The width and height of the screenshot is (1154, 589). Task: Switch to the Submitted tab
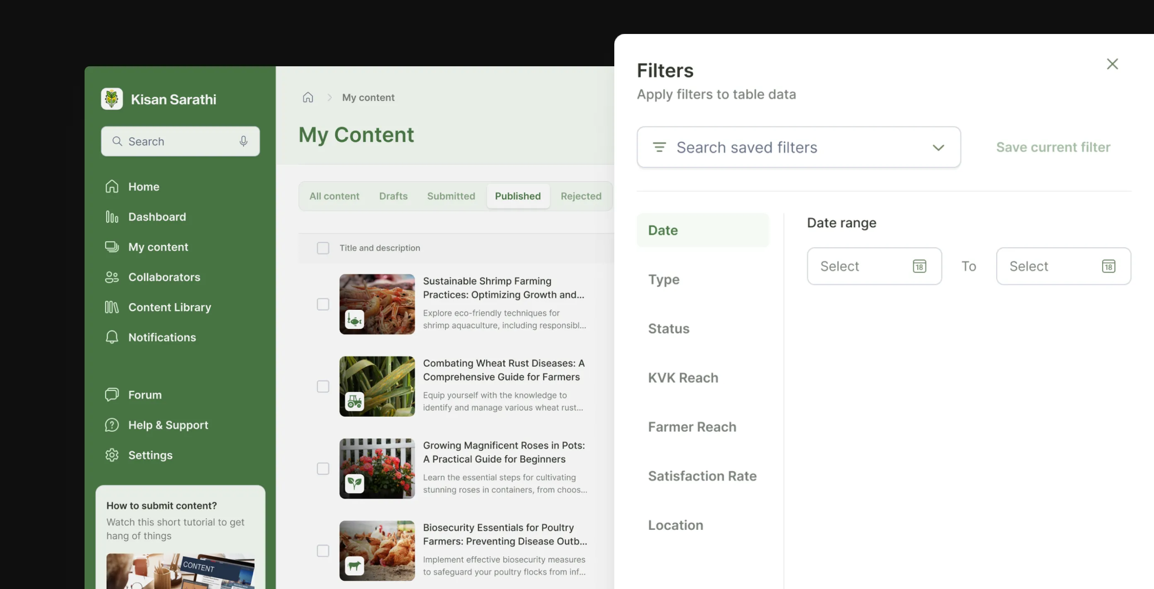tap(451, 196)
